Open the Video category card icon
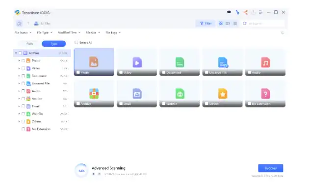Screen dimensions: 309x184 137,62
